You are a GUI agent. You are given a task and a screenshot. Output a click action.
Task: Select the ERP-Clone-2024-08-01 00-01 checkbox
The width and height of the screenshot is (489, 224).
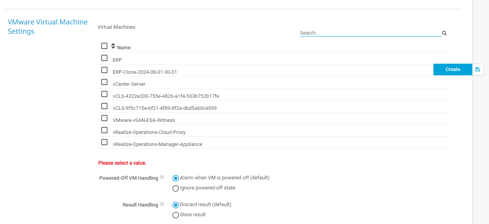click(x=104, y=70)
